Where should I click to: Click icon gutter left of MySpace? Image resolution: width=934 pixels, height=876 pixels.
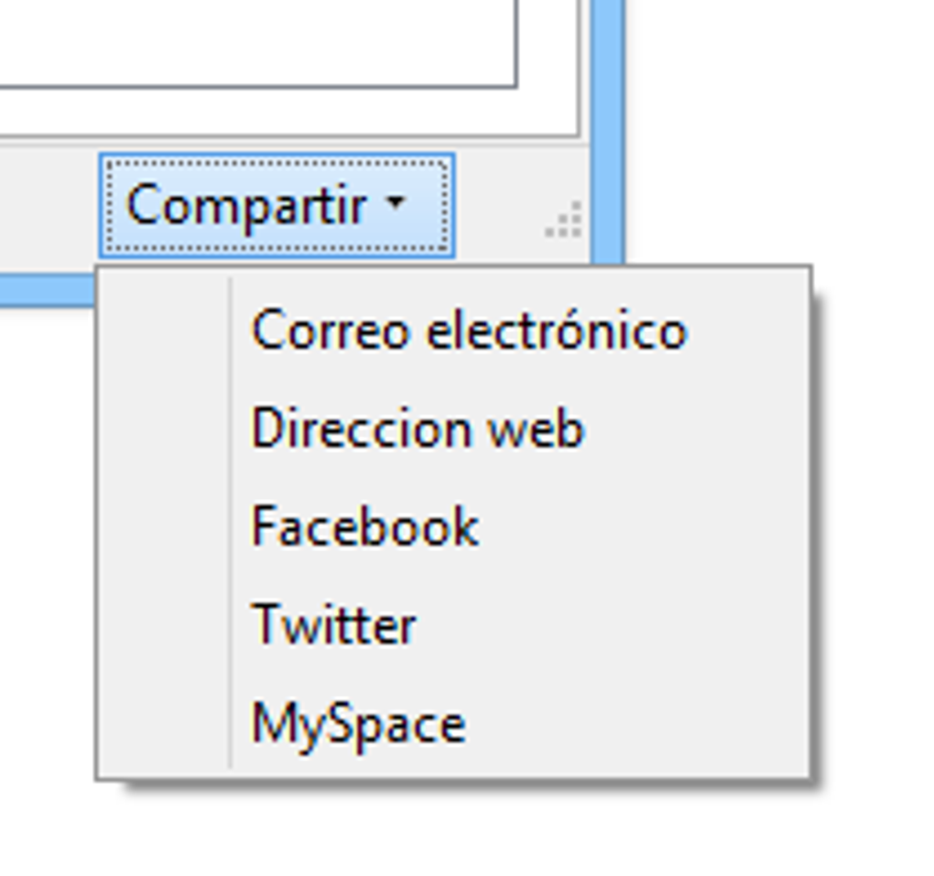pyautogui.click(x=165, y=724)
